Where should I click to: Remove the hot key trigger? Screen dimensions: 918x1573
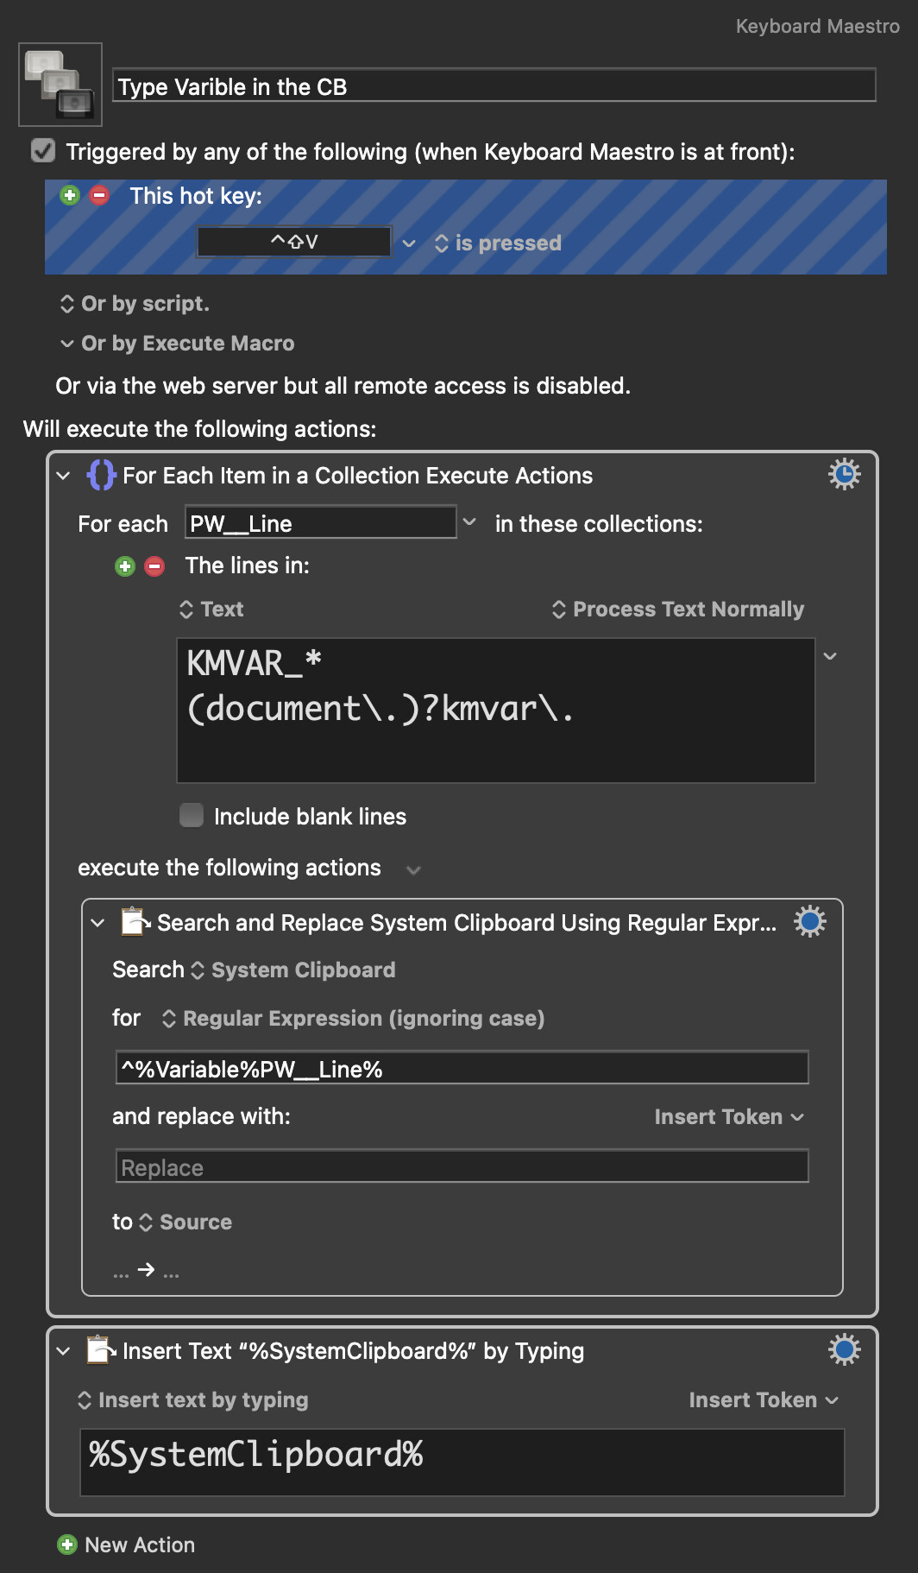point(100,195)
